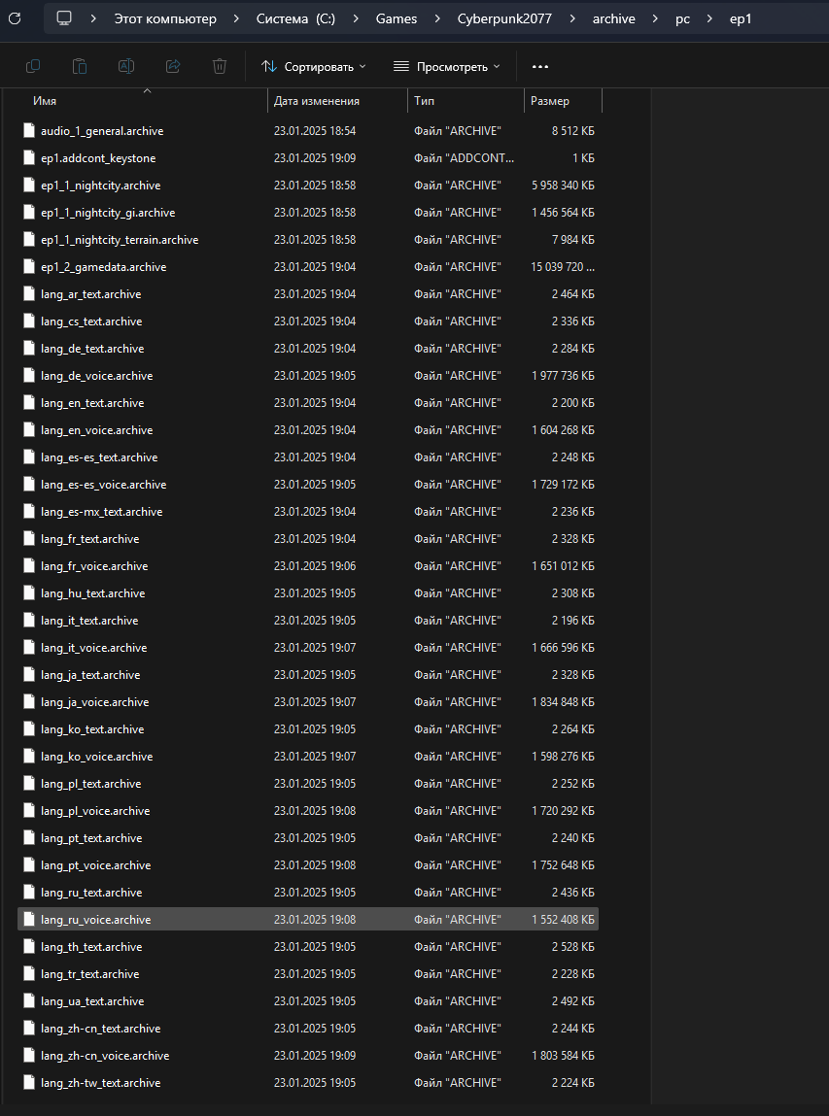Click the refresh icon in the address bar
The width and height of the screenshot is (829, 1116).
tap(15, 19)
